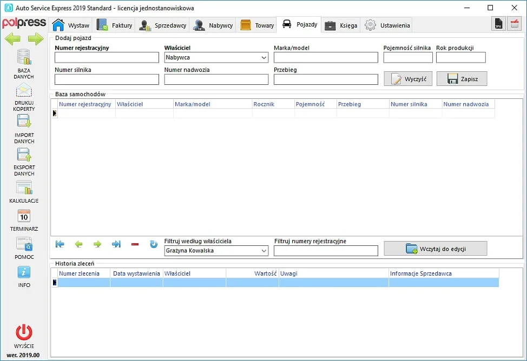The width and height of the screenshot is (527, 361).
Task: Click the JPK file icon at top right
Action: pyautogui.click(x=497, y=24)
